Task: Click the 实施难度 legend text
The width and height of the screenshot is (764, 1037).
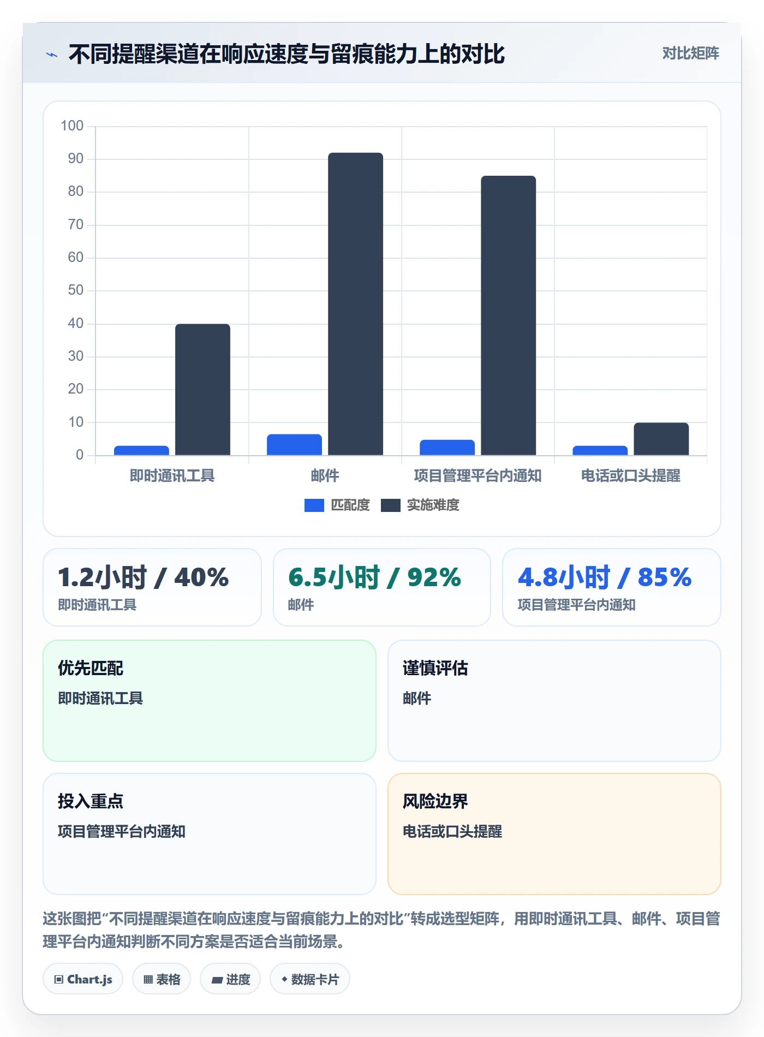Action: tap(433, 505)
